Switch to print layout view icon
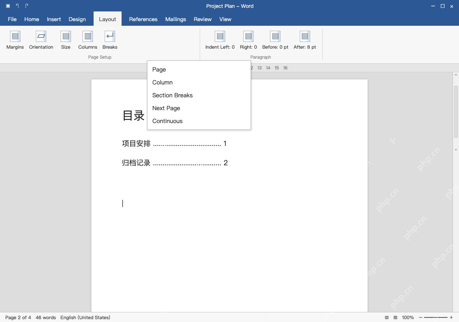The height and width of the screenshot is (322, 459). [x=387, y=317]
